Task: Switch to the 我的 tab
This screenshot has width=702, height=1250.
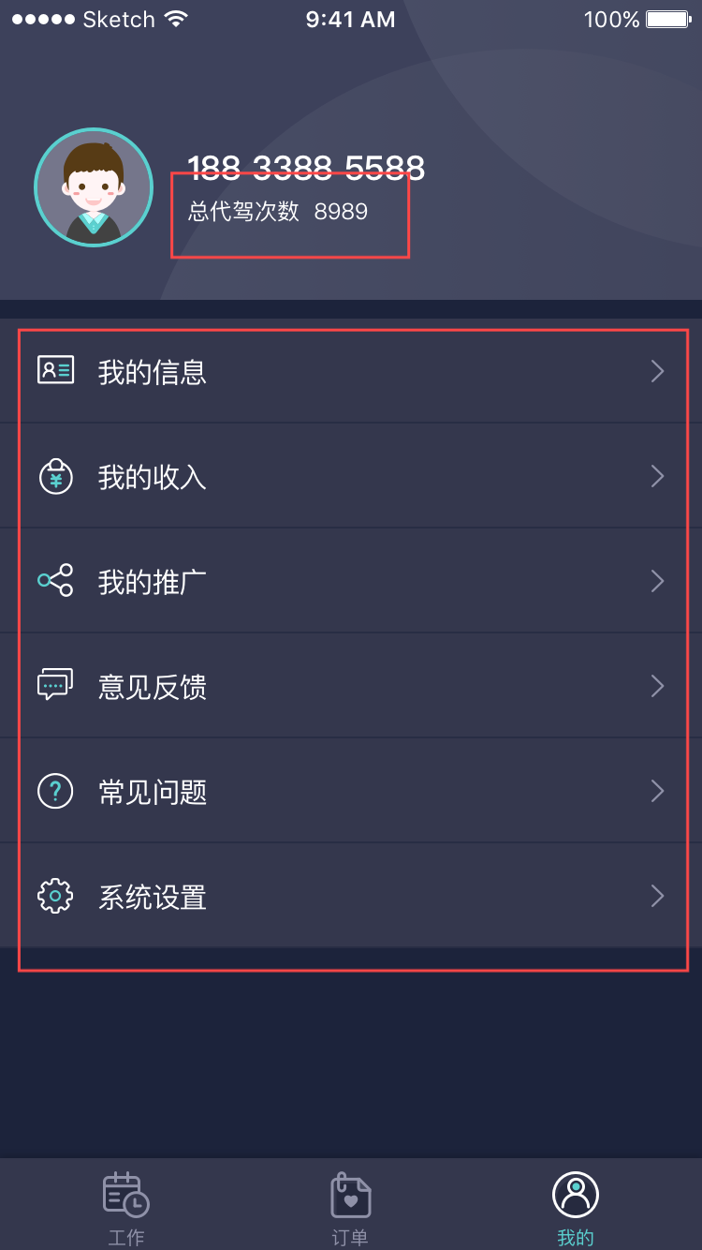Action: pos(575,1209)
